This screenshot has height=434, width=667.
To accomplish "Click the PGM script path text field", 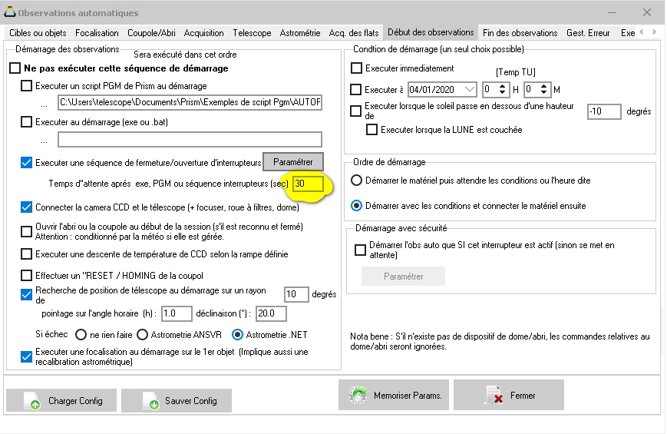I will tap(190, 102).
